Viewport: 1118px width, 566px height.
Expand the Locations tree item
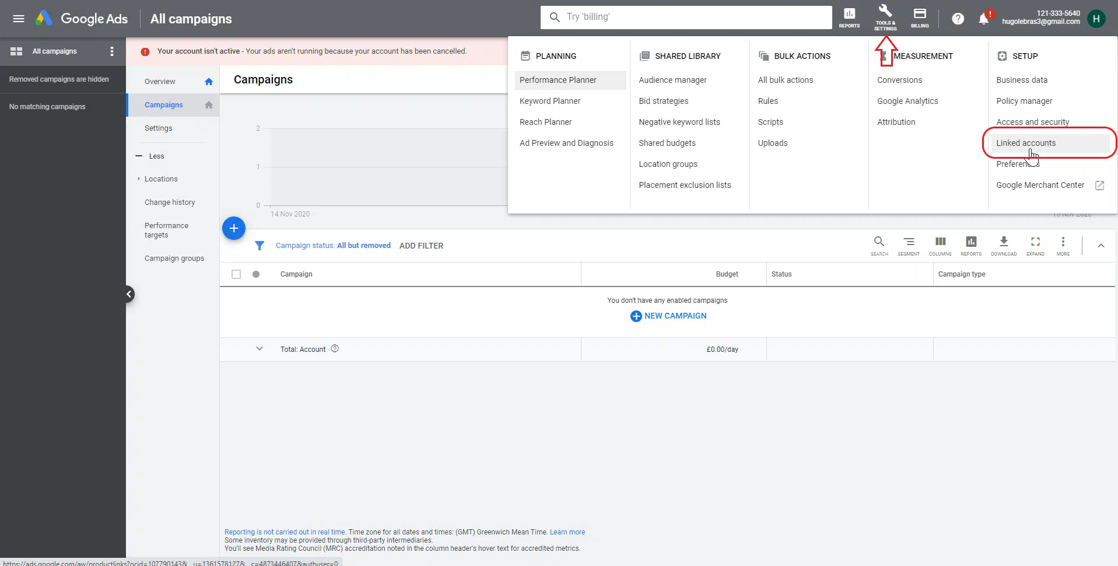coord(139,179)
